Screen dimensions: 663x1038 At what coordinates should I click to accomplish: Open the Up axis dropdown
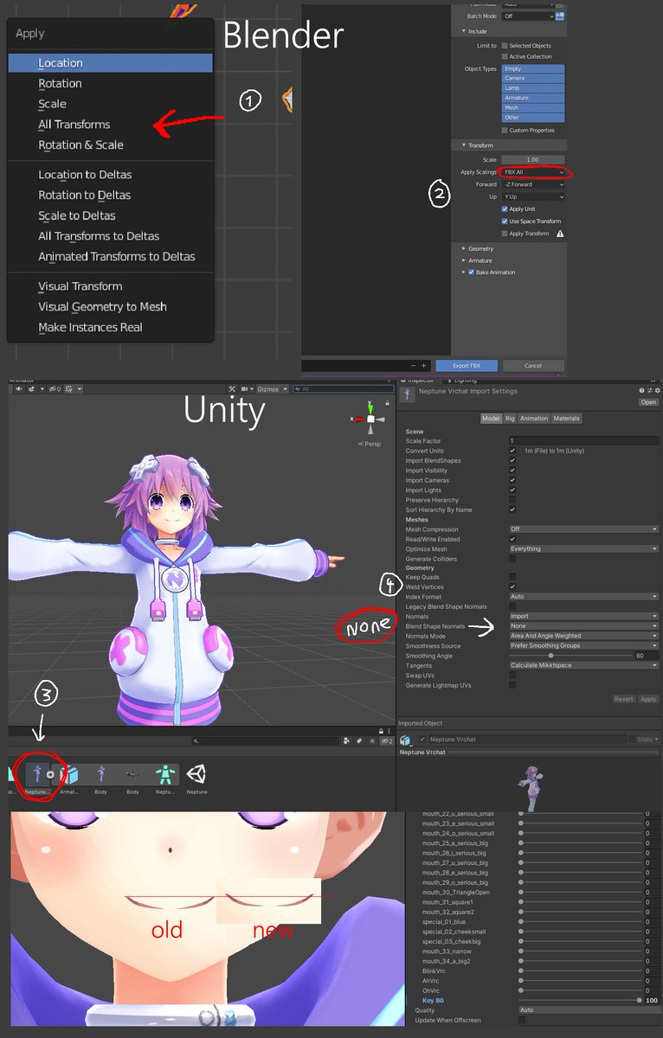point(533,196)
